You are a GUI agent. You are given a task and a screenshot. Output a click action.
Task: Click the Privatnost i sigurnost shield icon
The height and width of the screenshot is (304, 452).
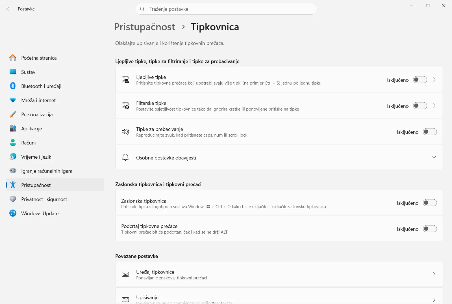pyautogui.click(x=13, y=199)
